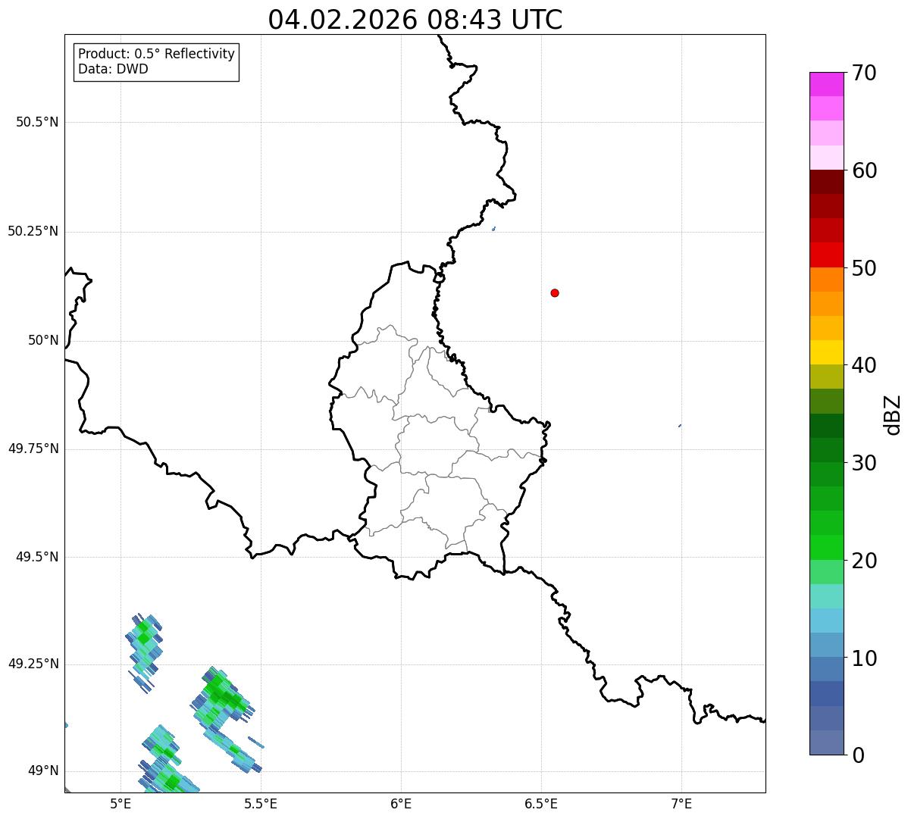Click the red radar site marker dot
Viewport: 911px width, 819px height.
(555, 292)
